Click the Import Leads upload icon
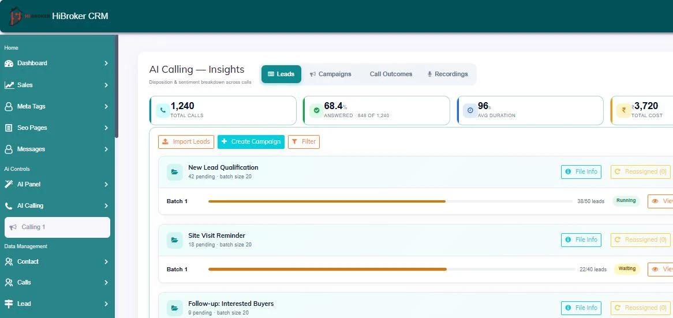The image size is (673, 318). pos(166,141)
